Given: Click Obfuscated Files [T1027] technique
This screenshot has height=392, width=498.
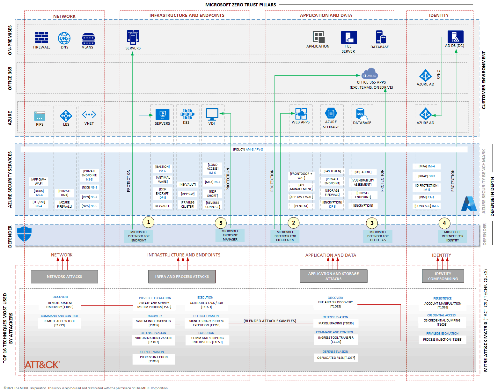Looking at the screenshot, I should 336,358.
